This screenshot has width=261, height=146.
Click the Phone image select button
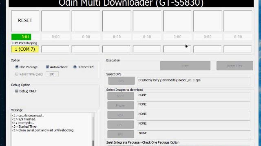point(121,105)
